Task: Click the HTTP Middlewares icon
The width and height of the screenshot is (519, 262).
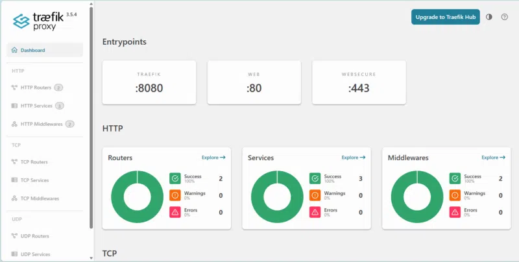Action: (14, 124)
